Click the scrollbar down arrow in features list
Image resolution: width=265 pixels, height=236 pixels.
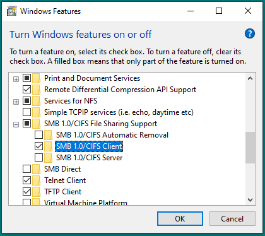[x=250, y=200]
